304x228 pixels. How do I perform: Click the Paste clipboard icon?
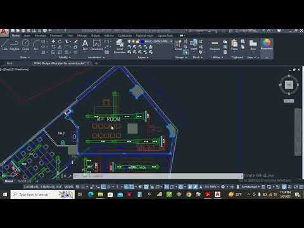click(234, 45)
